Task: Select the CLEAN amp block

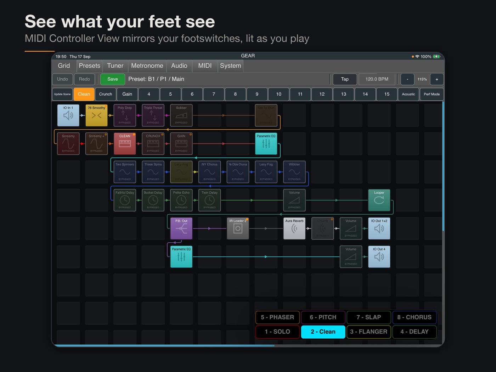Action: [x=125, y=143]
